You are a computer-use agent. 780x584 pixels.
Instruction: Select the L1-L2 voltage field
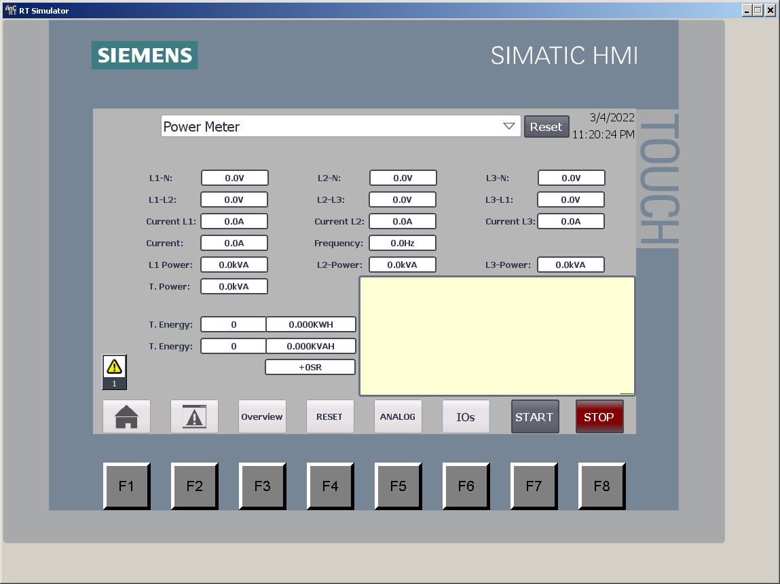pos(234,199)
